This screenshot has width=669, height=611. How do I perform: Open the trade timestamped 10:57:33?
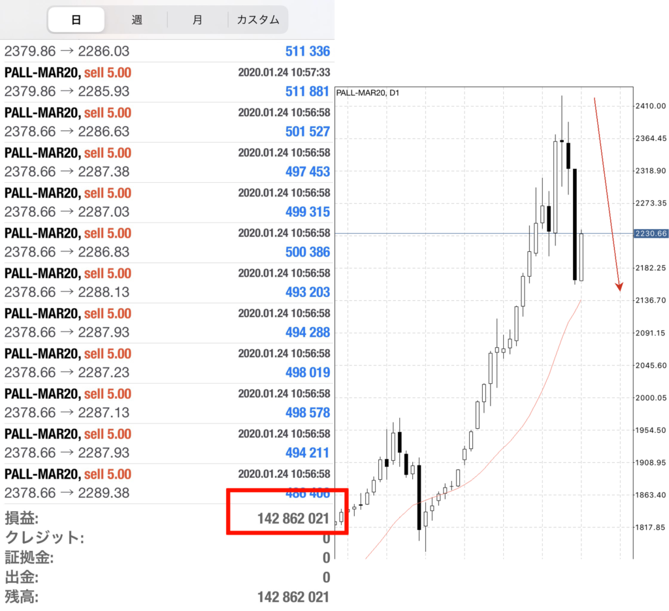coord(167,82)
